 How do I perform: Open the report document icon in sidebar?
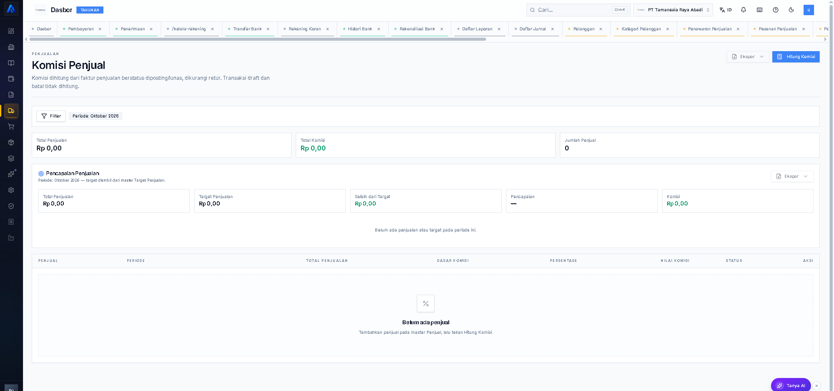tap(11, 94)
